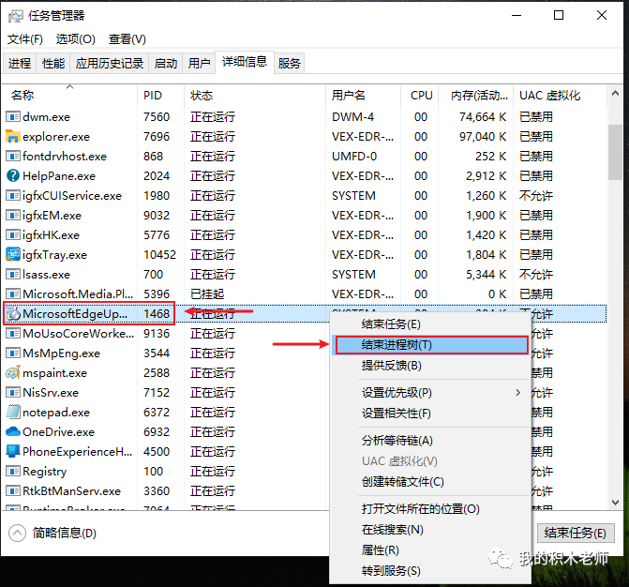Choose 属性(R) from the context menu

430,550
